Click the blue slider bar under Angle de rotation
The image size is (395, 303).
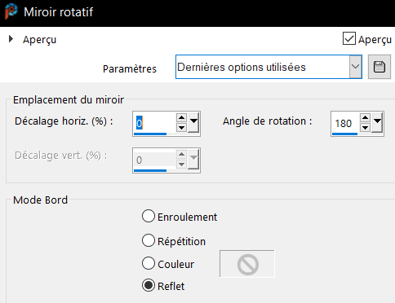pyautogui.click(x=344, y=134)
